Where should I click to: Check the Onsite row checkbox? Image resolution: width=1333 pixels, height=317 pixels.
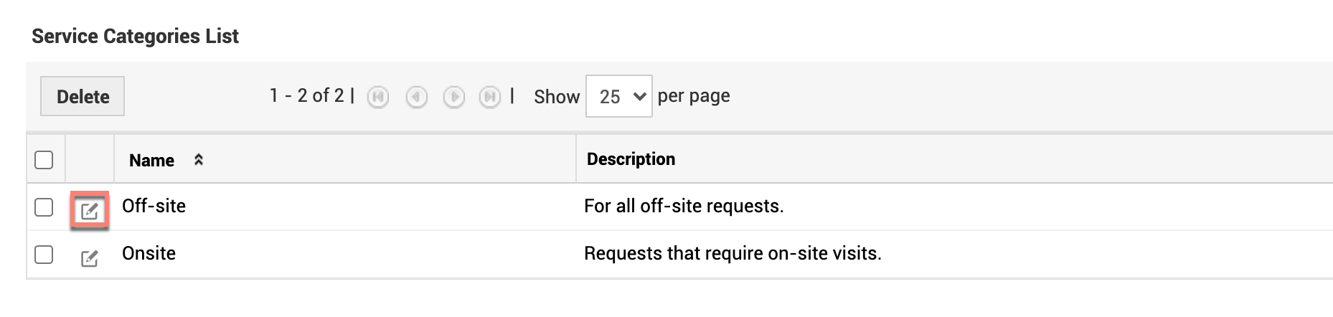[44, 255]
